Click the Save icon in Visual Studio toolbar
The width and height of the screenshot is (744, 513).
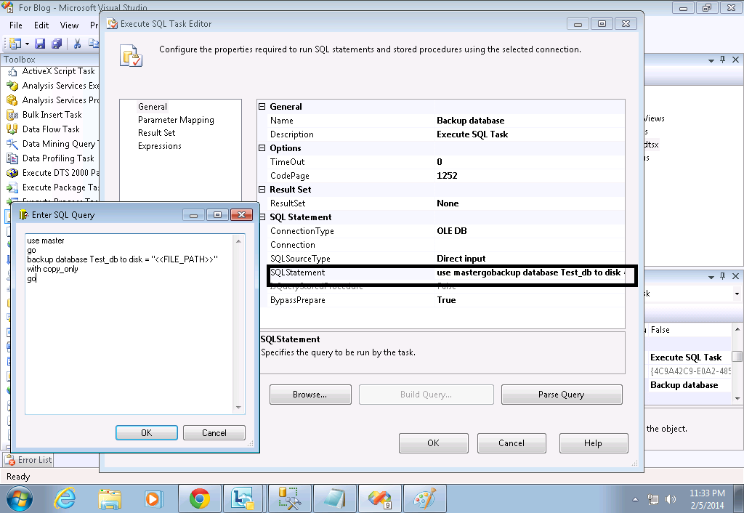click(x=40, y=44)
